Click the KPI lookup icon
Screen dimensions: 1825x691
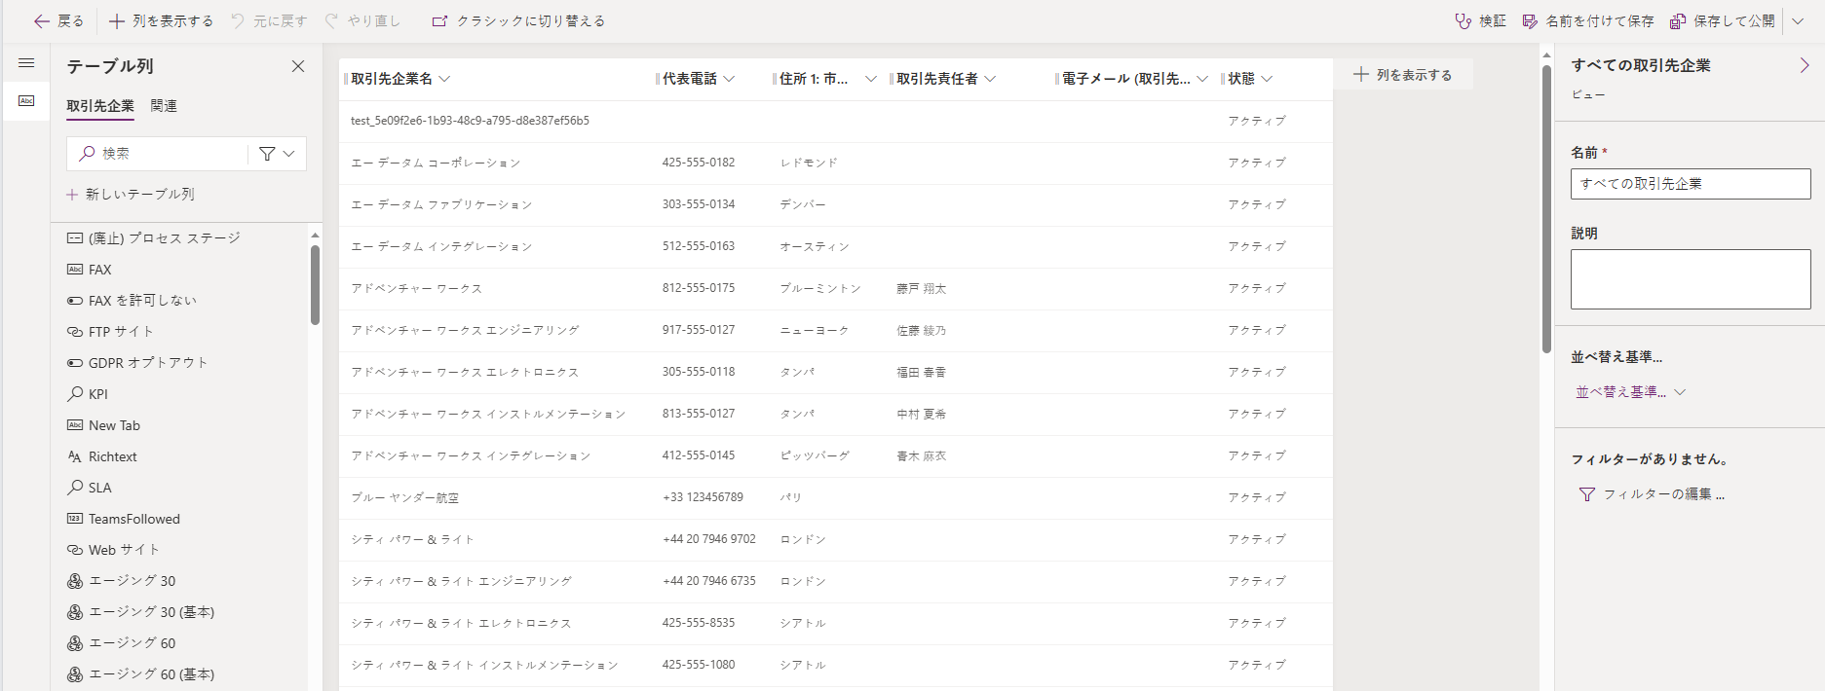pos(75,394)
